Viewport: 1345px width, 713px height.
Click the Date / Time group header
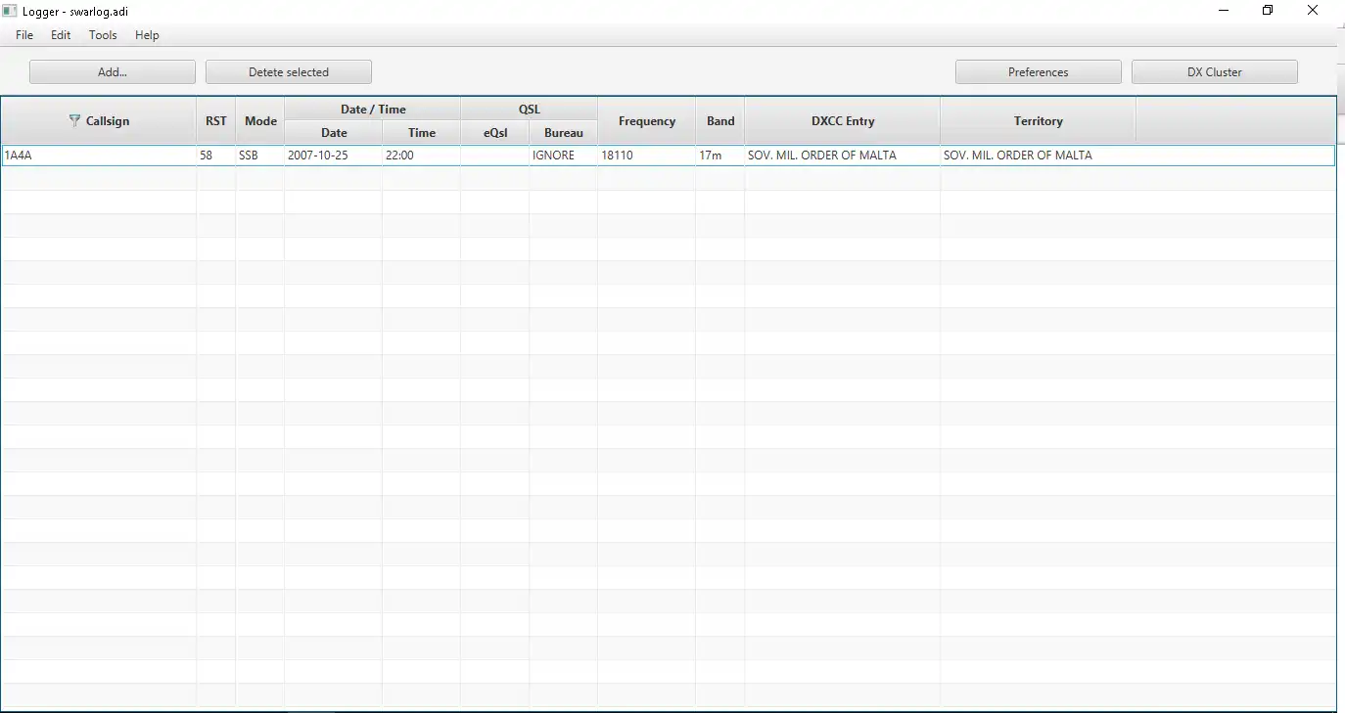pos(373,110)
